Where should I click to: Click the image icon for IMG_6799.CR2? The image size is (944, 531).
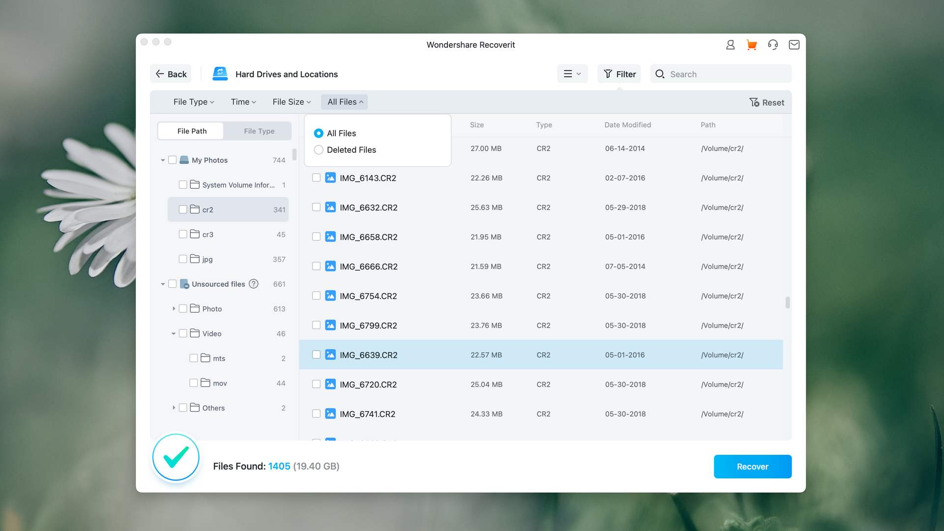point(330,325)
